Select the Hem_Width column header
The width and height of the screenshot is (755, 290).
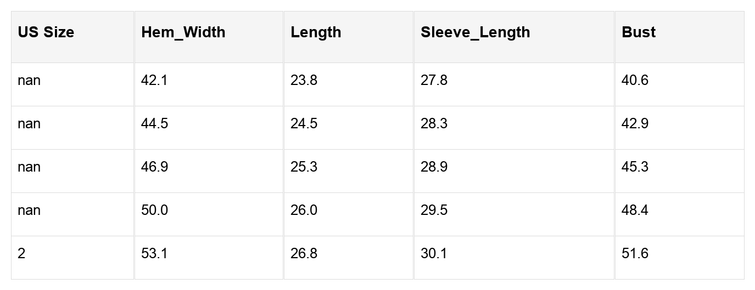[183, 32]
